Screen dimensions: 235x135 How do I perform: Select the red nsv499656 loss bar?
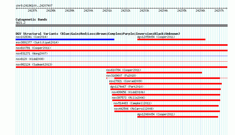click(166, 95)
